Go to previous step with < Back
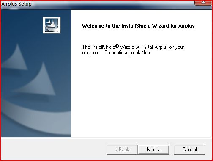The height and width of the screenshot is (161, 213). [122, 150]
